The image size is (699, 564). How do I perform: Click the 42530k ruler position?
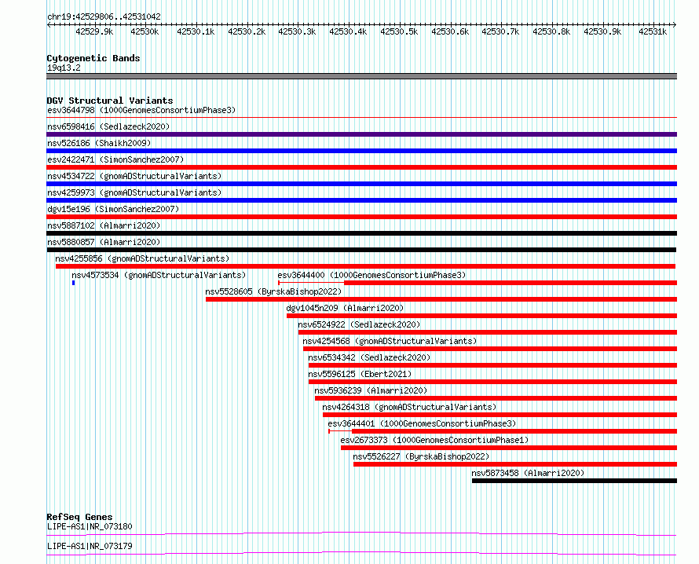click(145, 31)
